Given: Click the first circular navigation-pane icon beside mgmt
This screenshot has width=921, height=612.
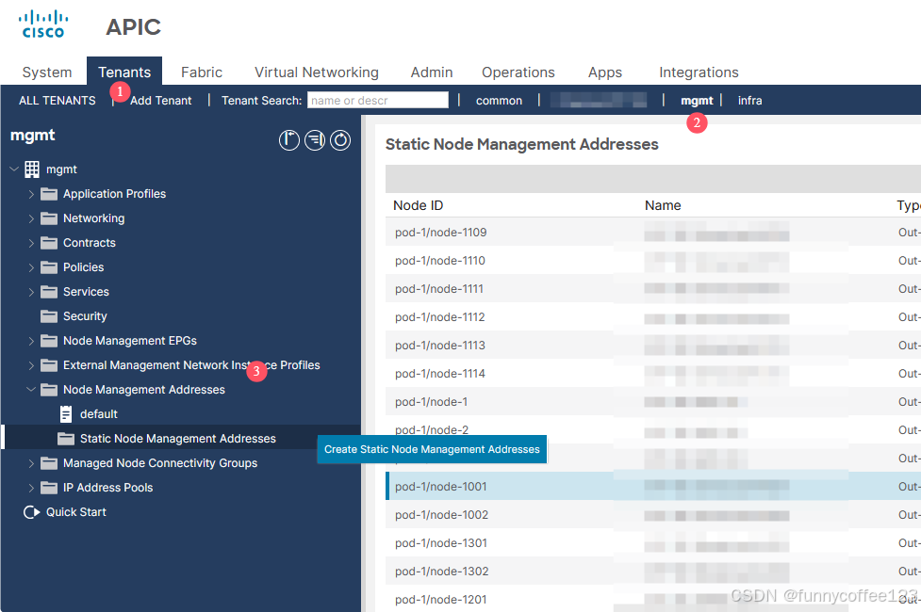Looking at the screenshot, I should [x=289, y=140].
